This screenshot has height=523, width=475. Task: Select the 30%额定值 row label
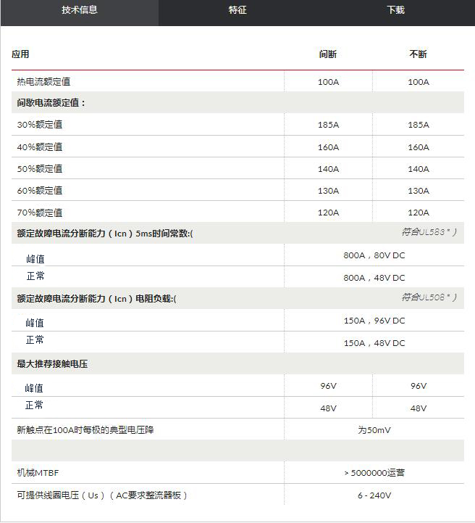coord(40,125)
